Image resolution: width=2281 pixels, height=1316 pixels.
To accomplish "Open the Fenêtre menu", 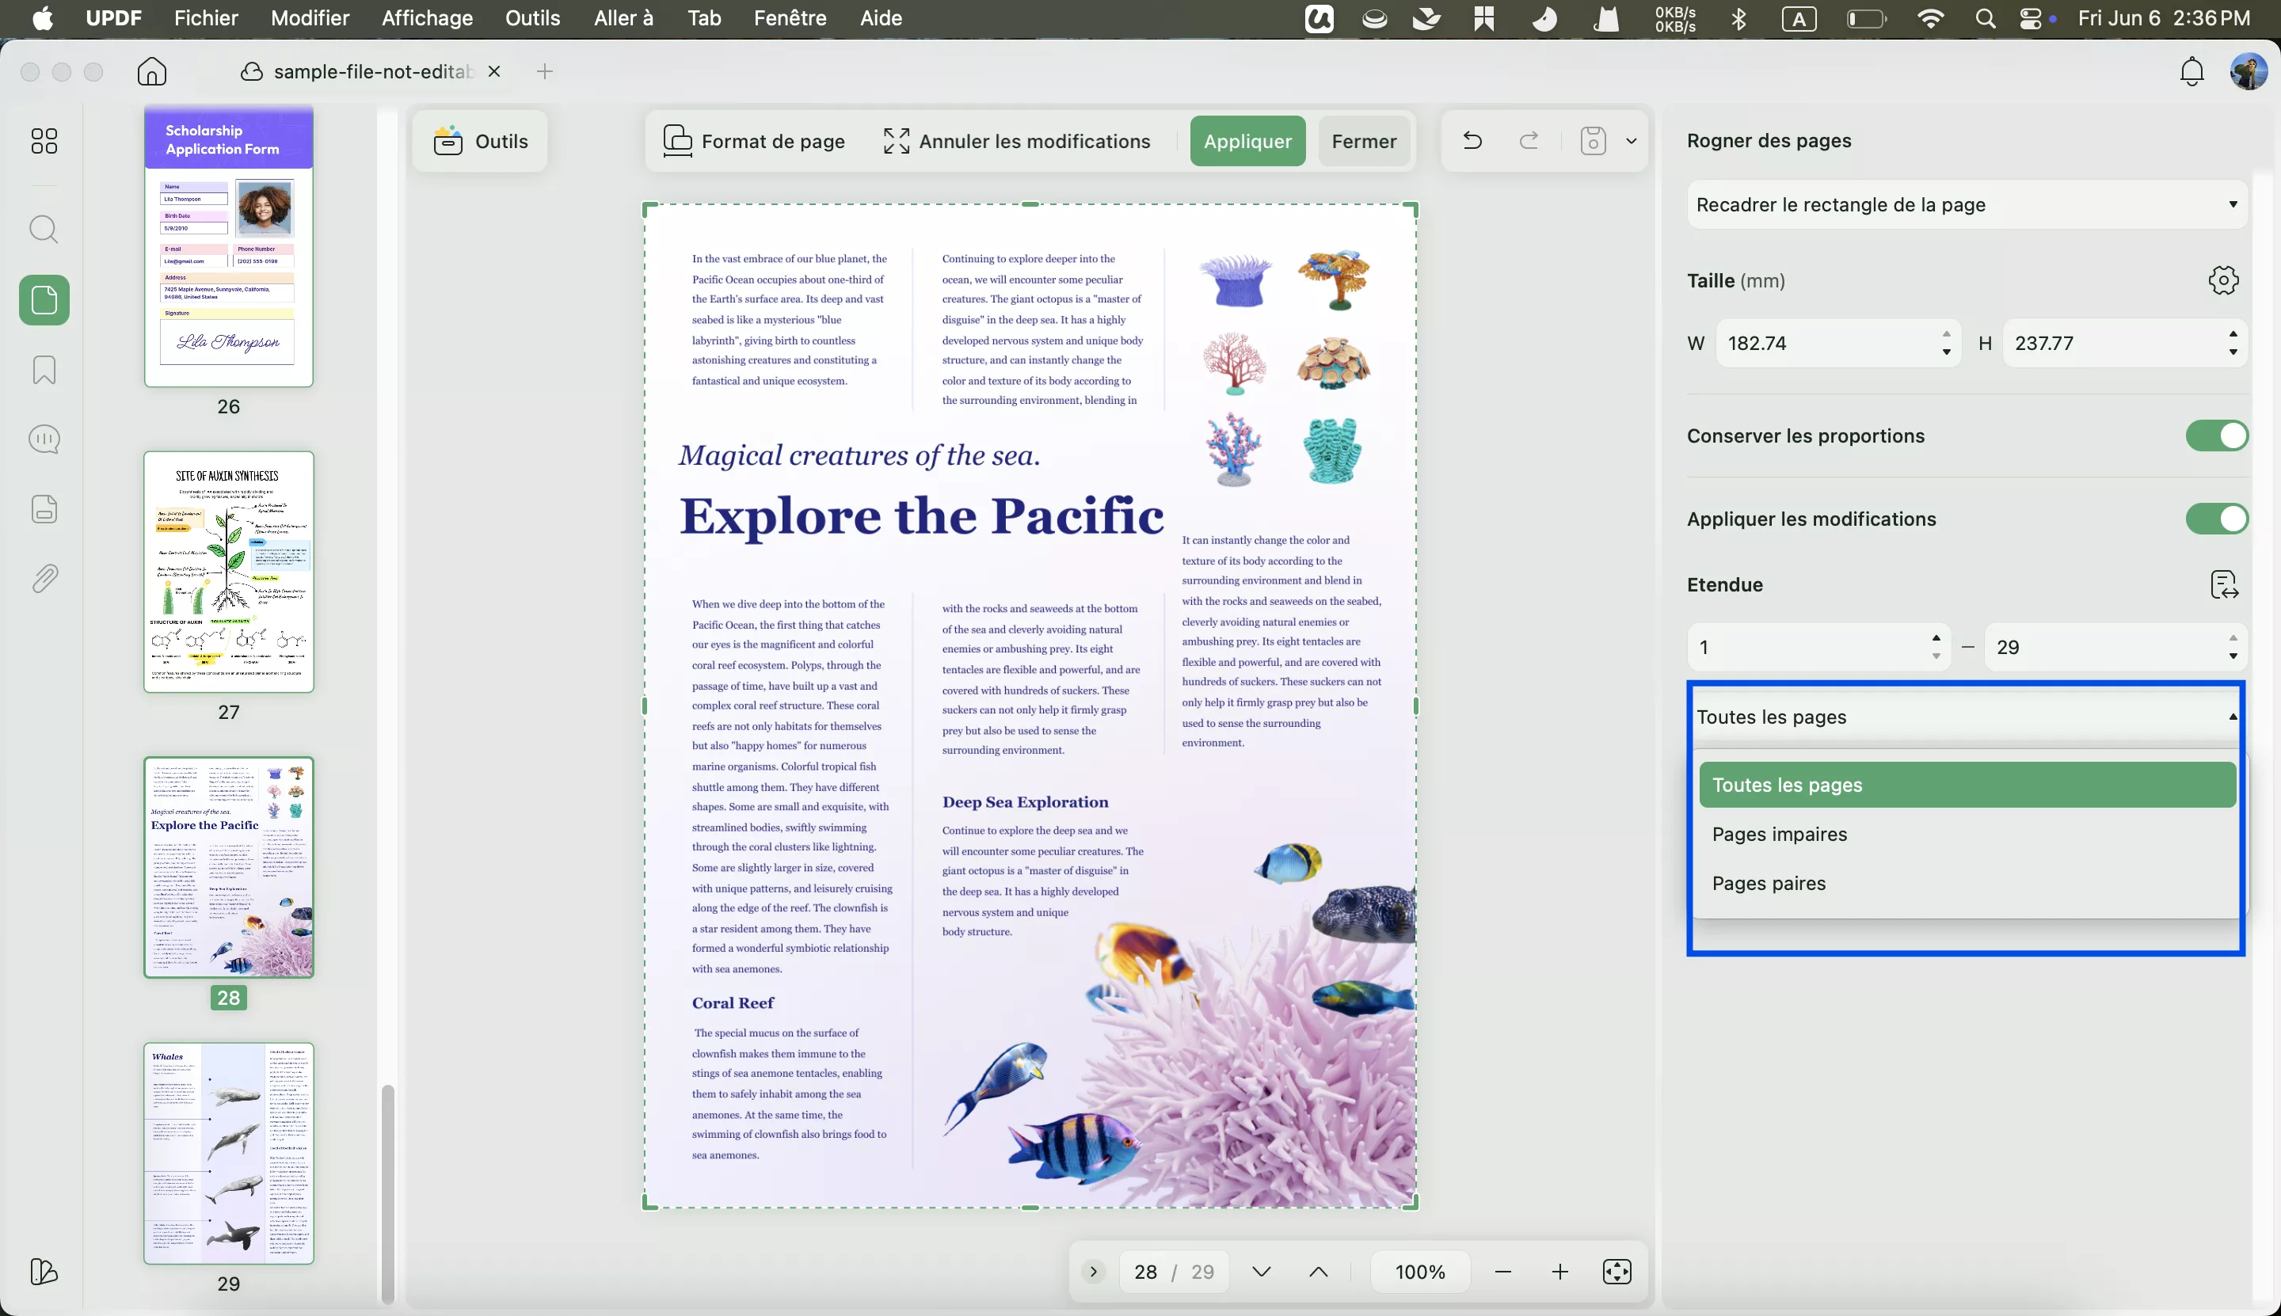I will [x=790, y=18].
